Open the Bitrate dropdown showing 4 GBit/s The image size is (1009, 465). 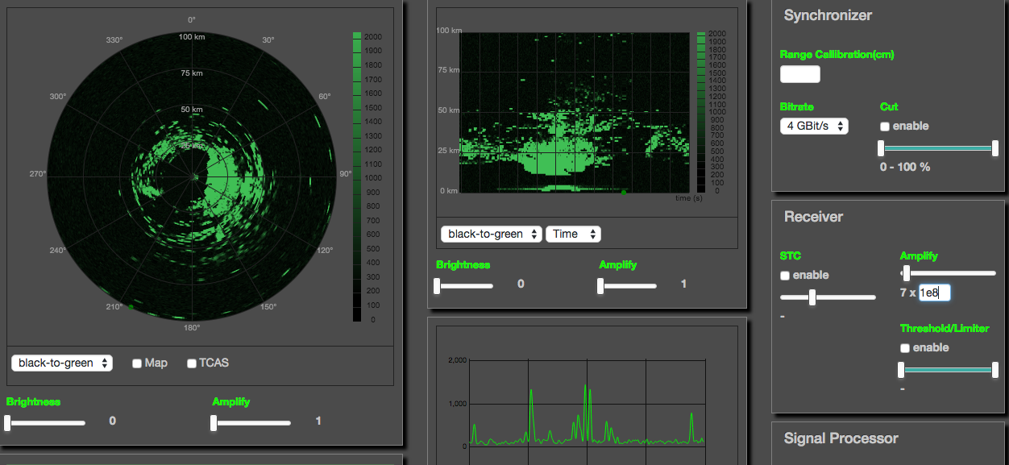tap(814, 126)
